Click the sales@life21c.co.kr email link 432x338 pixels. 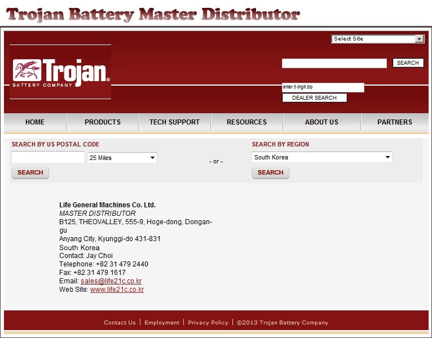click(111, 281)
